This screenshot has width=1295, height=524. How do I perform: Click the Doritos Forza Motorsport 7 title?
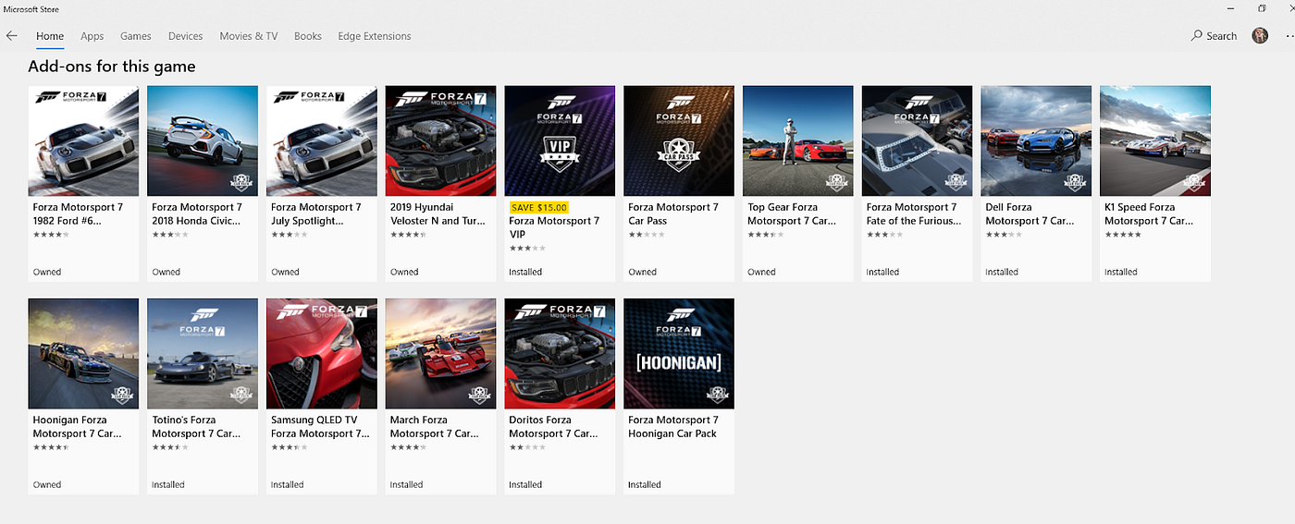coord(554,427)
